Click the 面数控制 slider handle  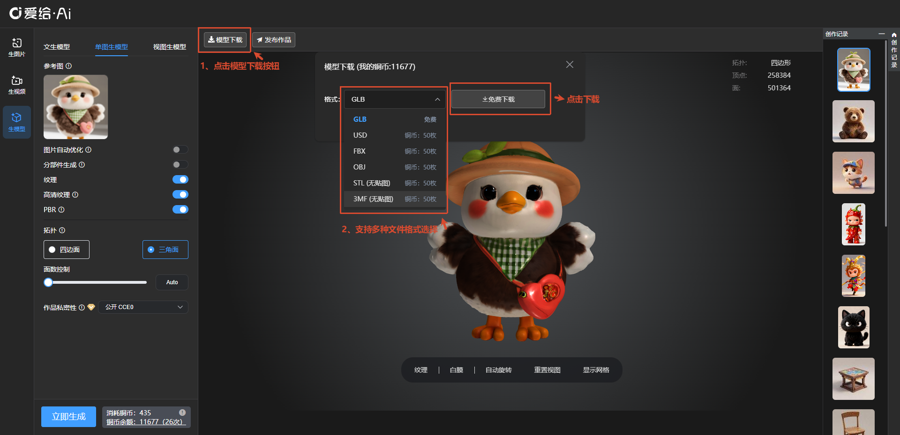coord(48,282)
